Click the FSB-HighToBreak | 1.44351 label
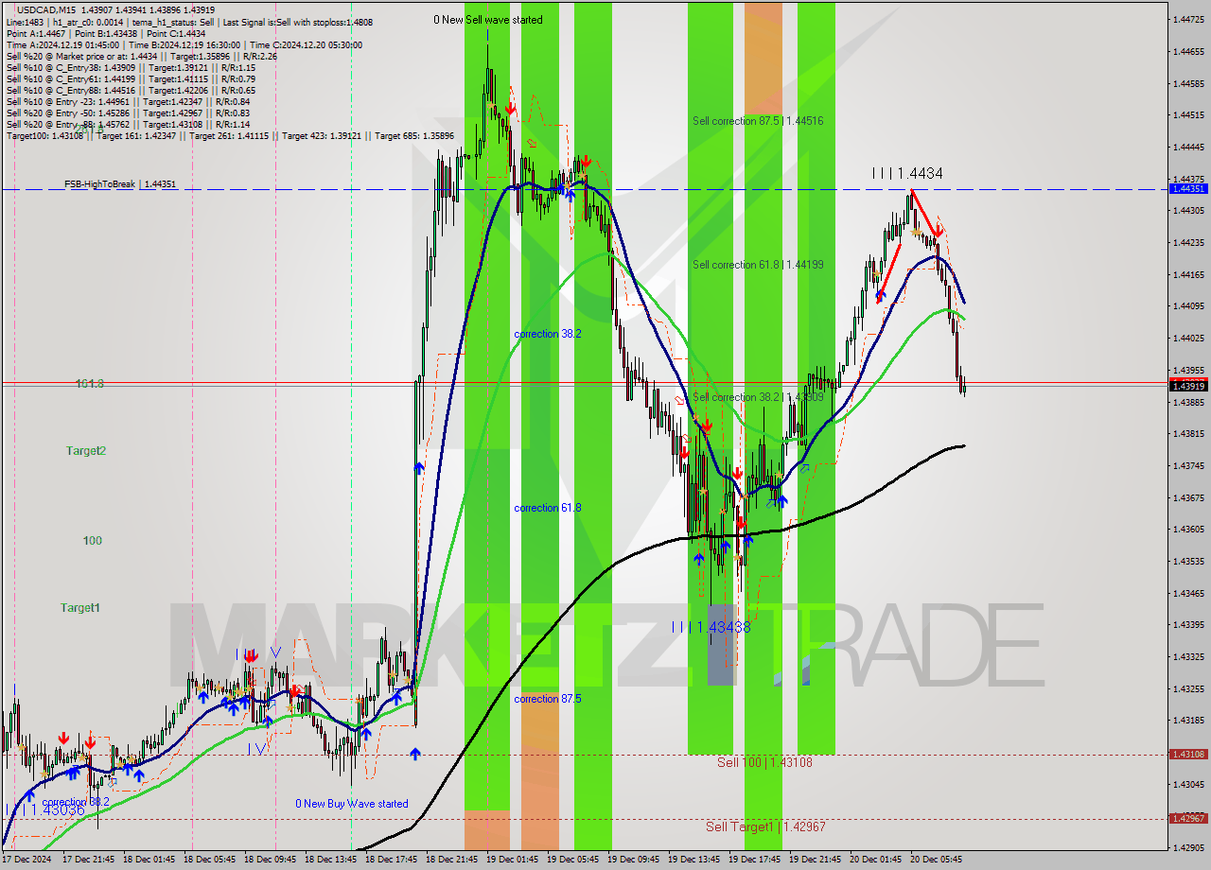 click(x=120, y=184)
